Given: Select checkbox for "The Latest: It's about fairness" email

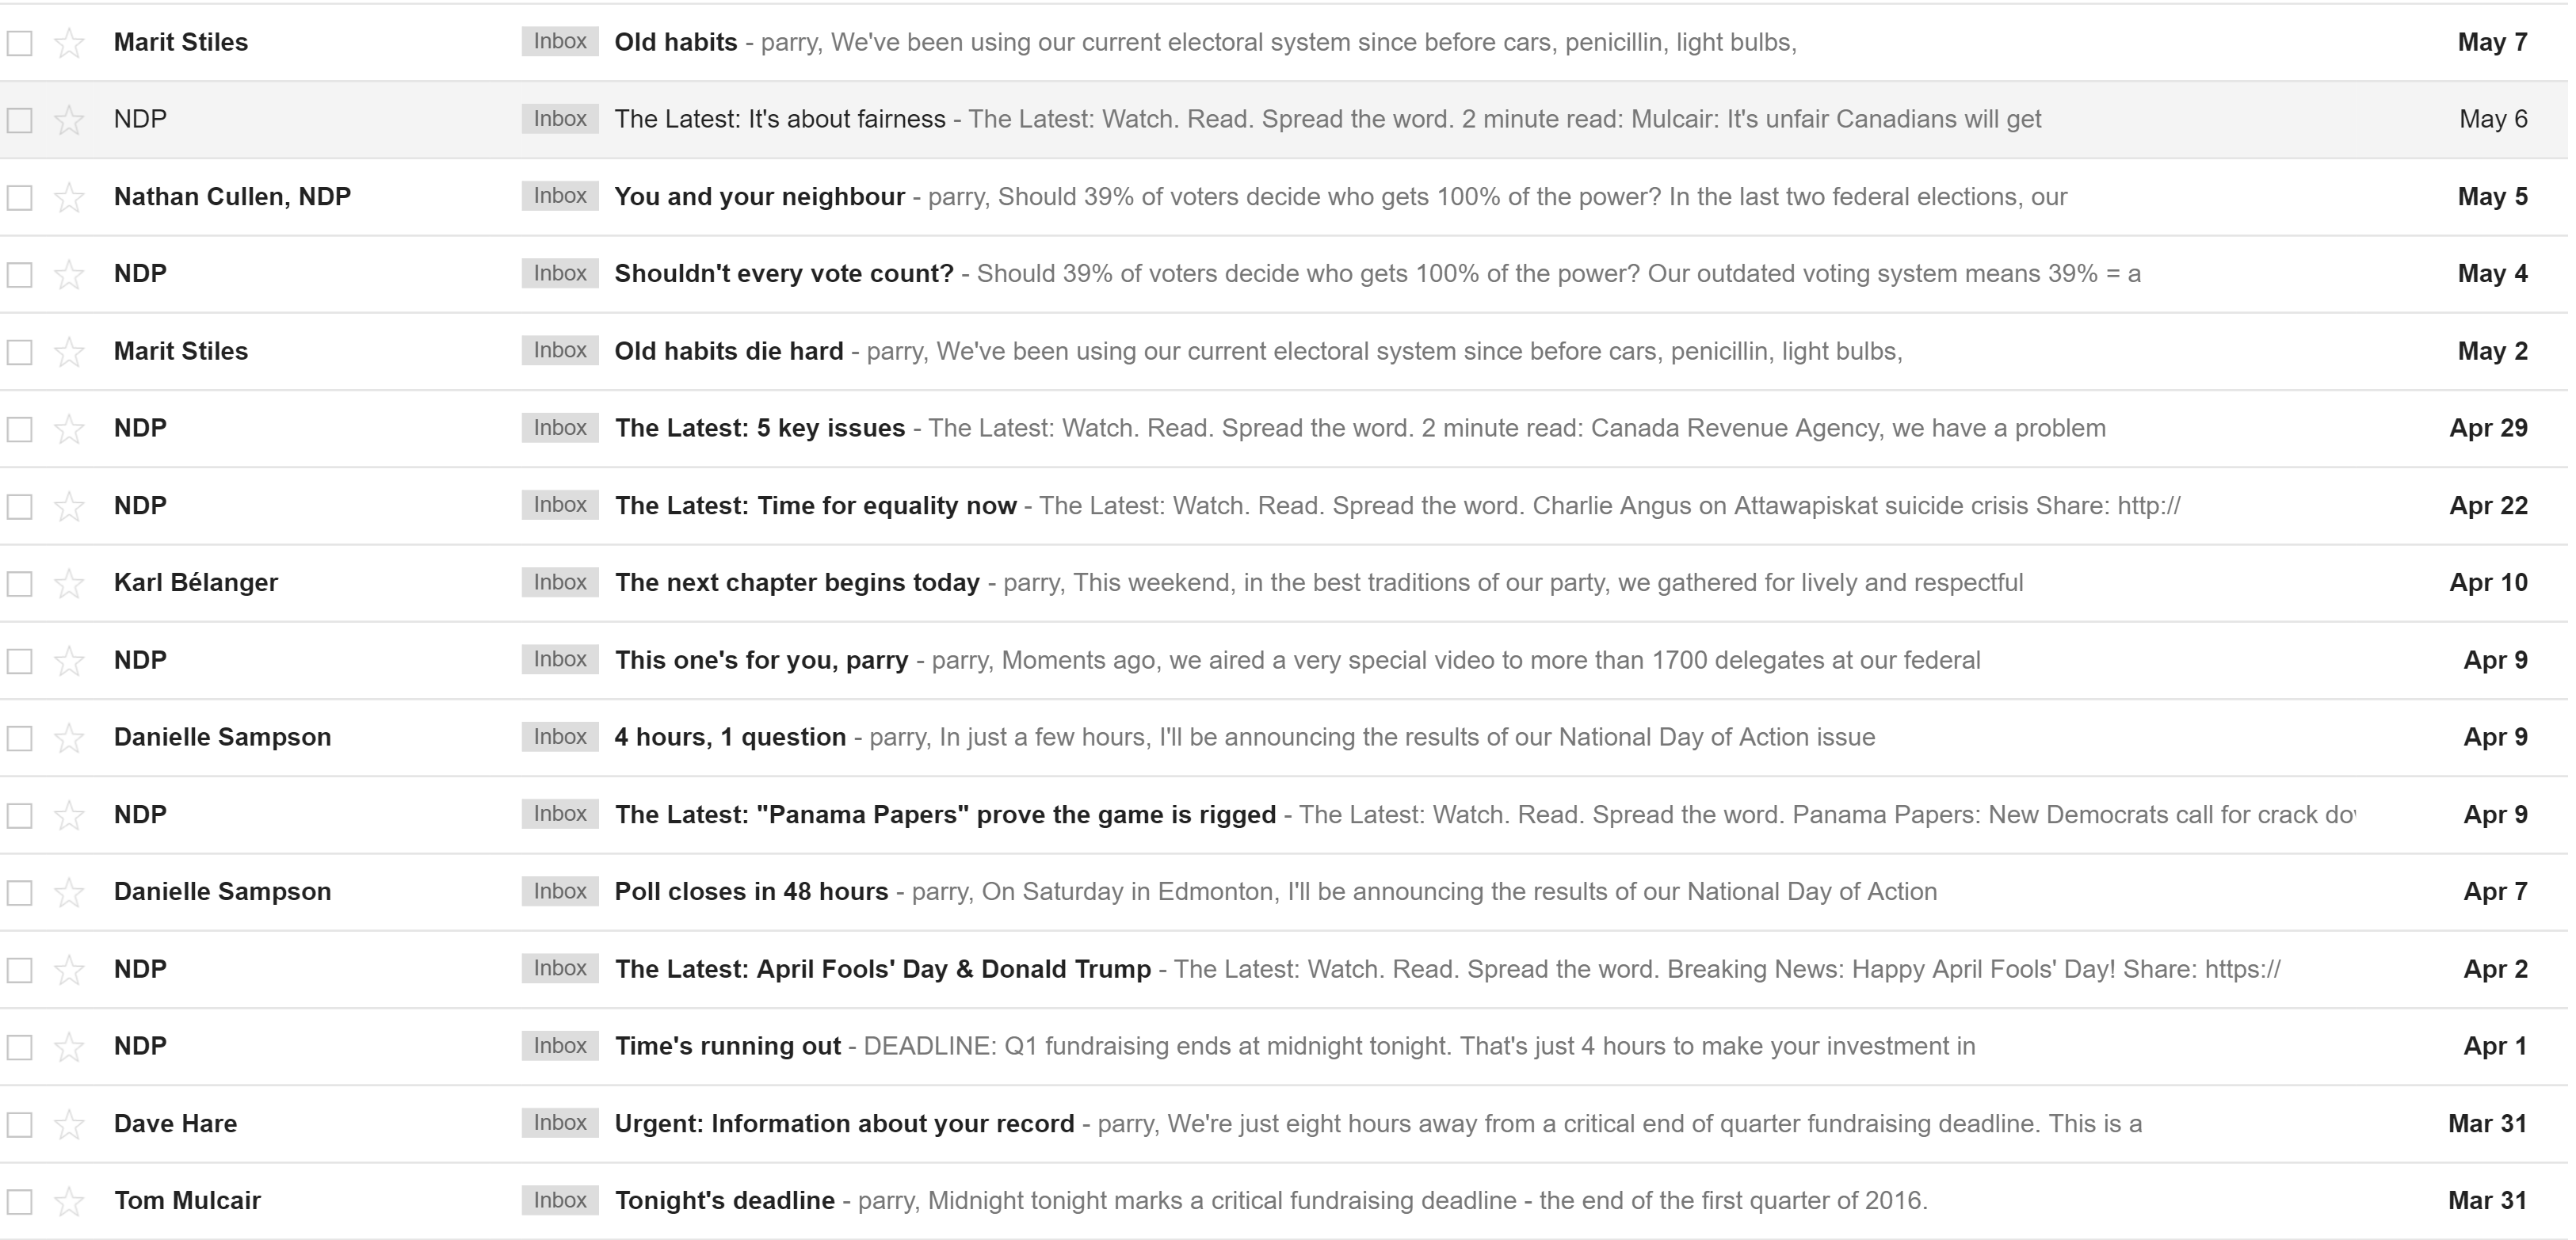Looking at the screenshot, I should [20, 120].
